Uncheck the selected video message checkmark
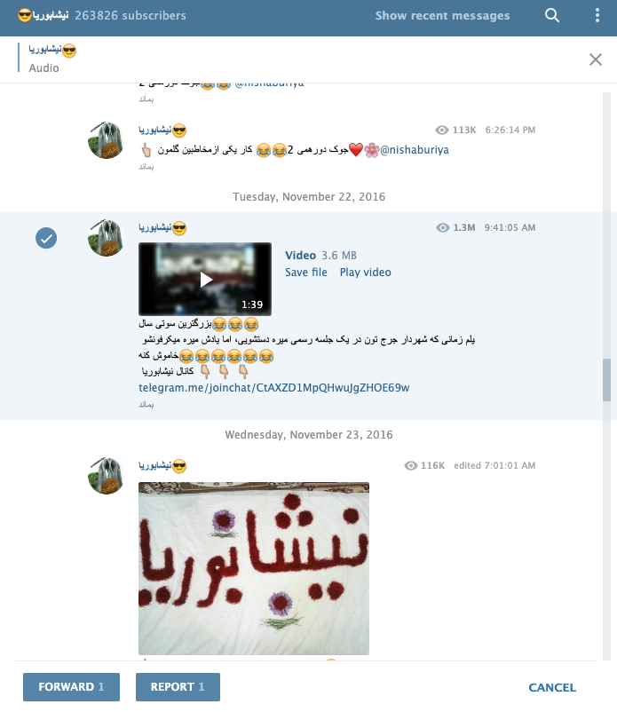Screen dimensions: 617x712 (46, 238)
